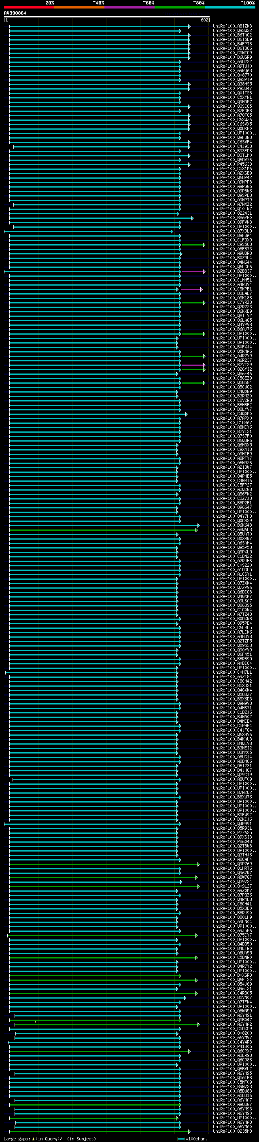This screenshot has height=1142, width=259.
Task: Select the UniRef100_B7FGF8 label
Action: pyautogui.click(x=232, y=111)
